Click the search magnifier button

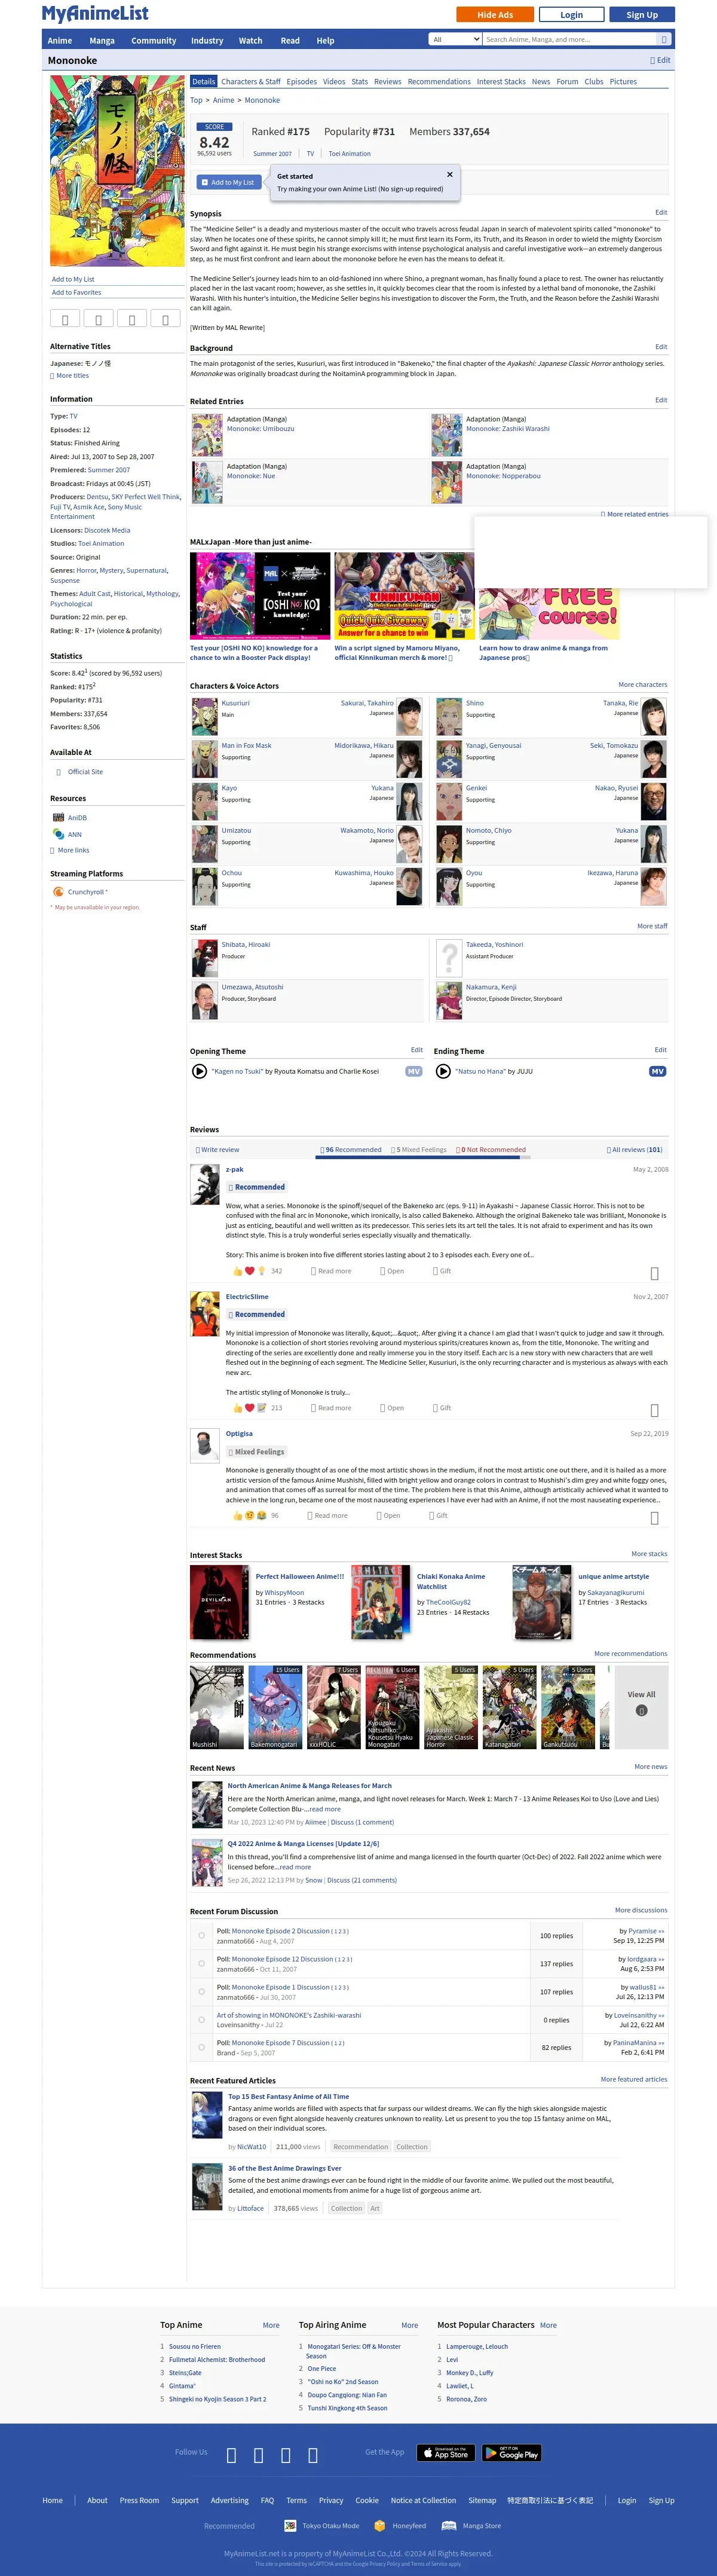(x=663, y=40)
